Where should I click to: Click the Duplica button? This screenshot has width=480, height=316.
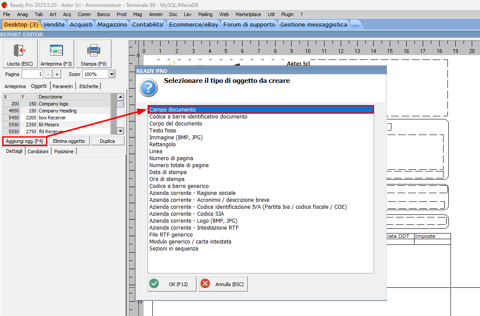tap(108, 141)
